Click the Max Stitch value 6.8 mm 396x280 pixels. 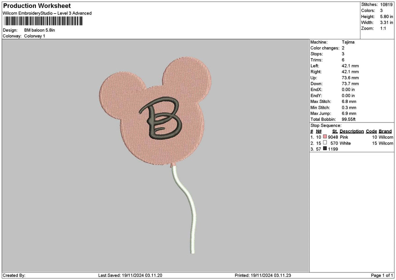tap(349, 102)
